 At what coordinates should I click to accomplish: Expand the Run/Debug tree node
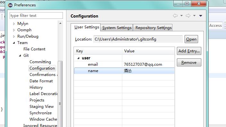pyautogui.click(x=14, y=36)
